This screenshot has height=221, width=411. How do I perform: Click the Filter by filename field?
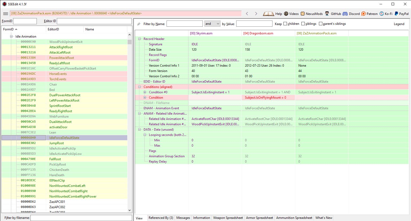[x=81, y=218]
